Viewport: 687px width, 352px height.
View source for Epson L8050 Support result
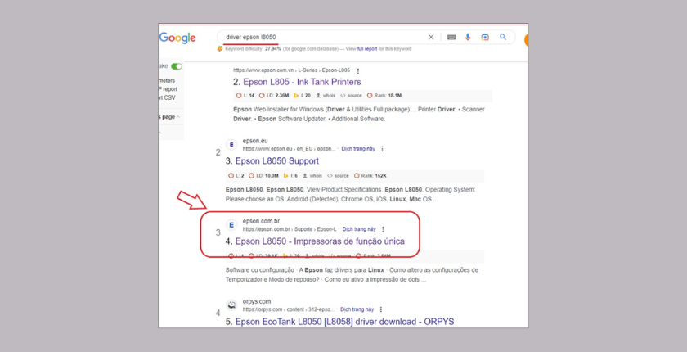click(x=338, y=176)
